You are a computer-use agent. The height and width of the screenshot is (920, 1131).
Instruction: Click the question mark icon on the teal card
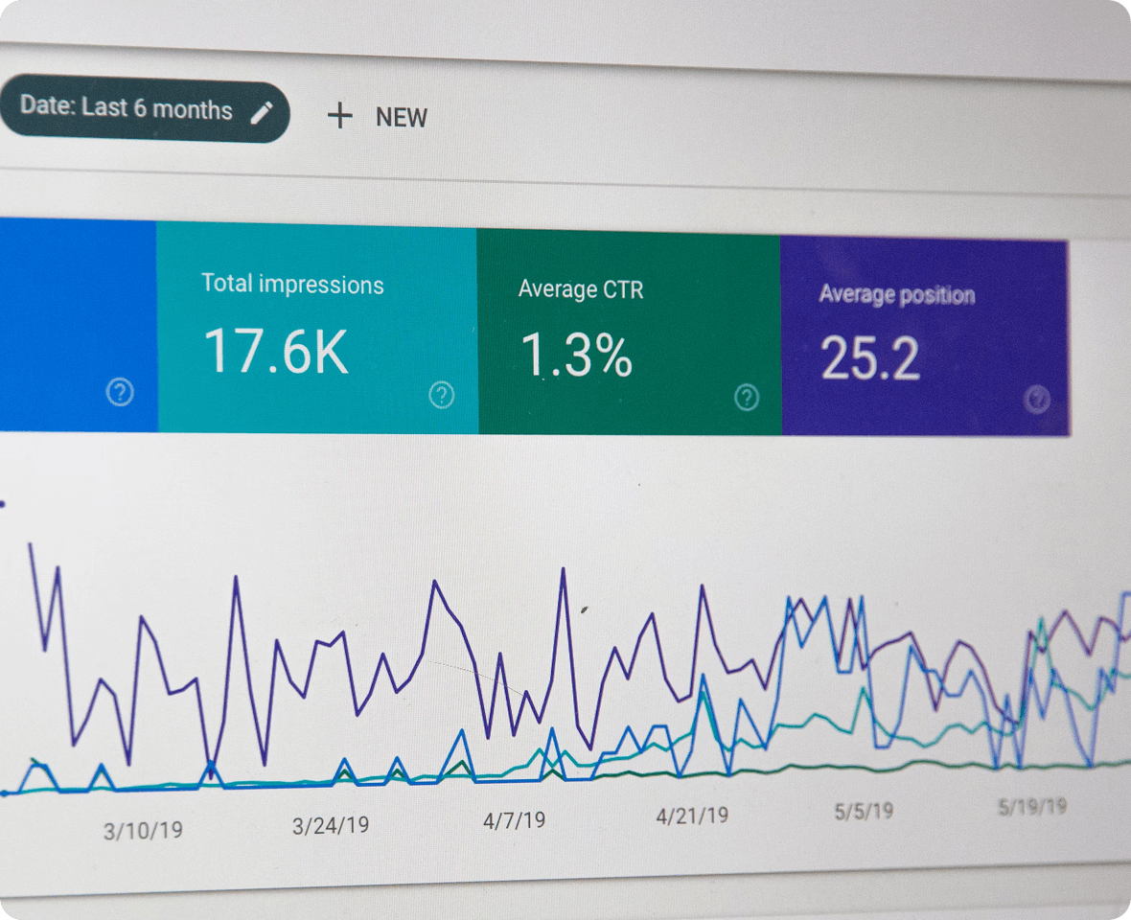coord(441,395)
